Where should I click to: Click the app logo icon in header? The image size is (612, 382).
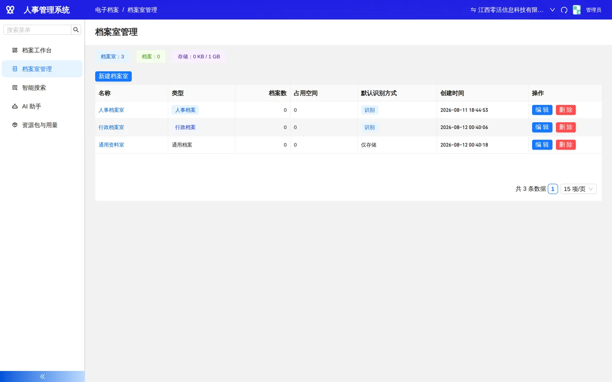pyautogui.click(x=10, y=10)
